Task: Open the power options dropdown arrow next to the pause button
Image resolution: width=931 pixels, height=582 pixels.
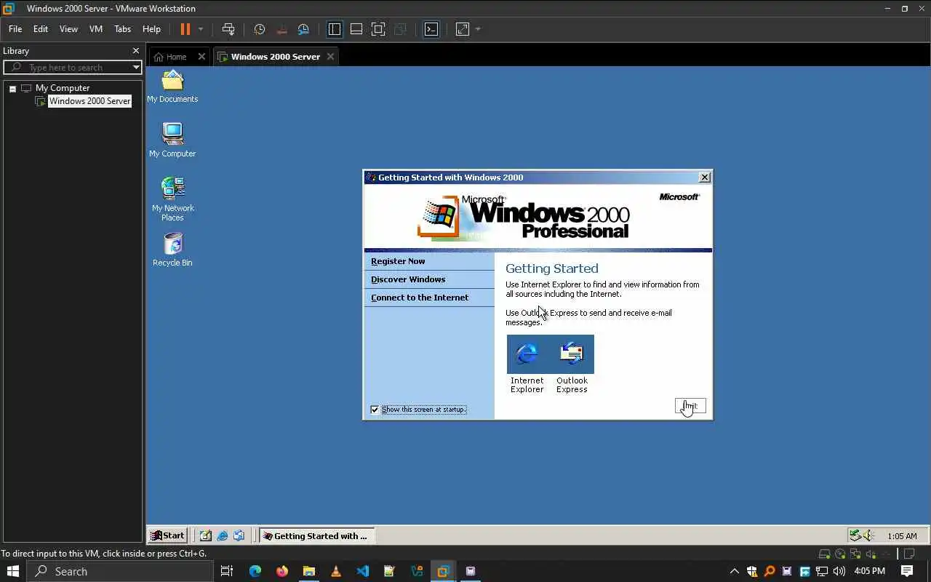Action: pos(201,29)
